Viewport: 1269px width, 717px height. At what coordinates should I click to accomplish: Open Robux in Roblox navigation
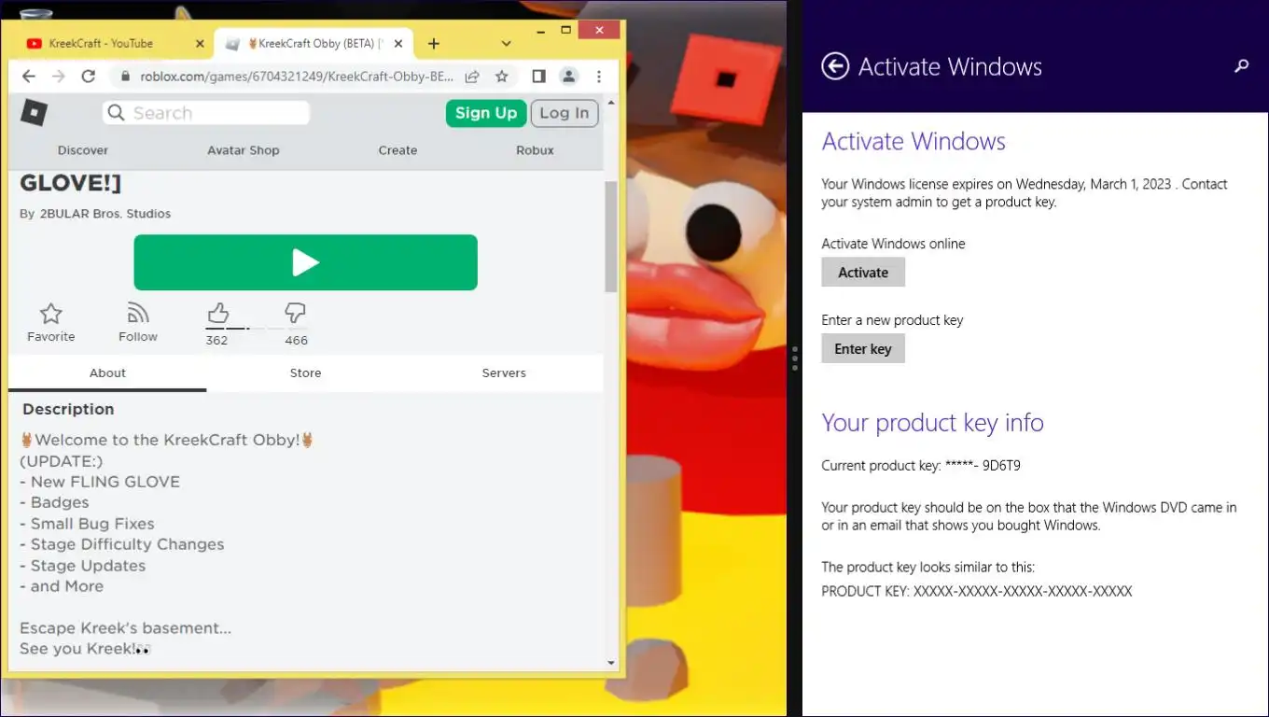point(535,150)
